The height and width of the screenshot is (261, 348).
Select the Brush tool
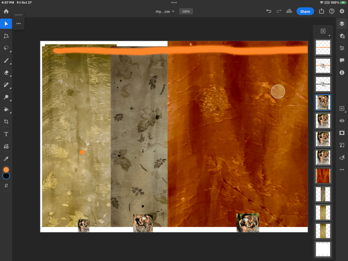pyautogui.click(x=6, y=61)
